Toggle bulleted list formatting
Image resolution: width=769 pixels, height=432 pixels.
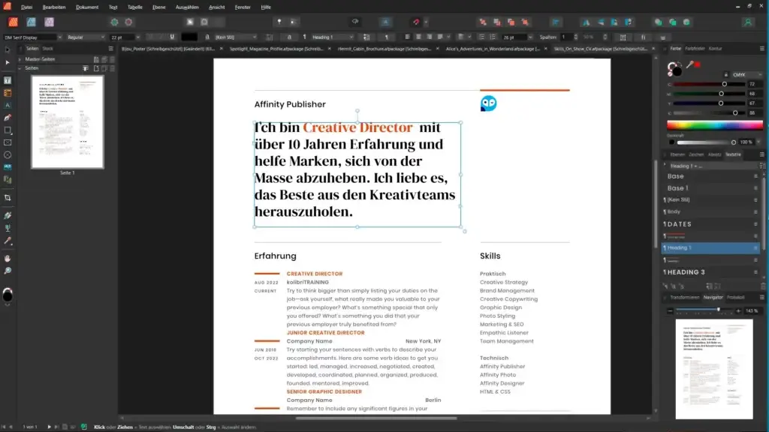(481, 37)
